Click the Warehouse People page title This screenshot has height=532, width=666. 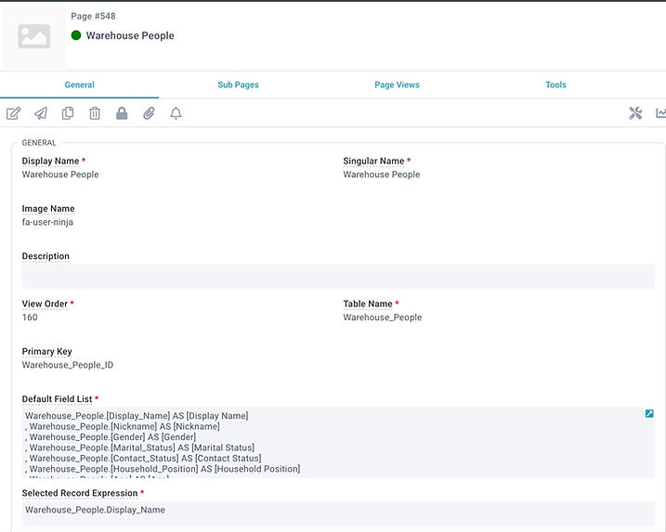[130, 35]
